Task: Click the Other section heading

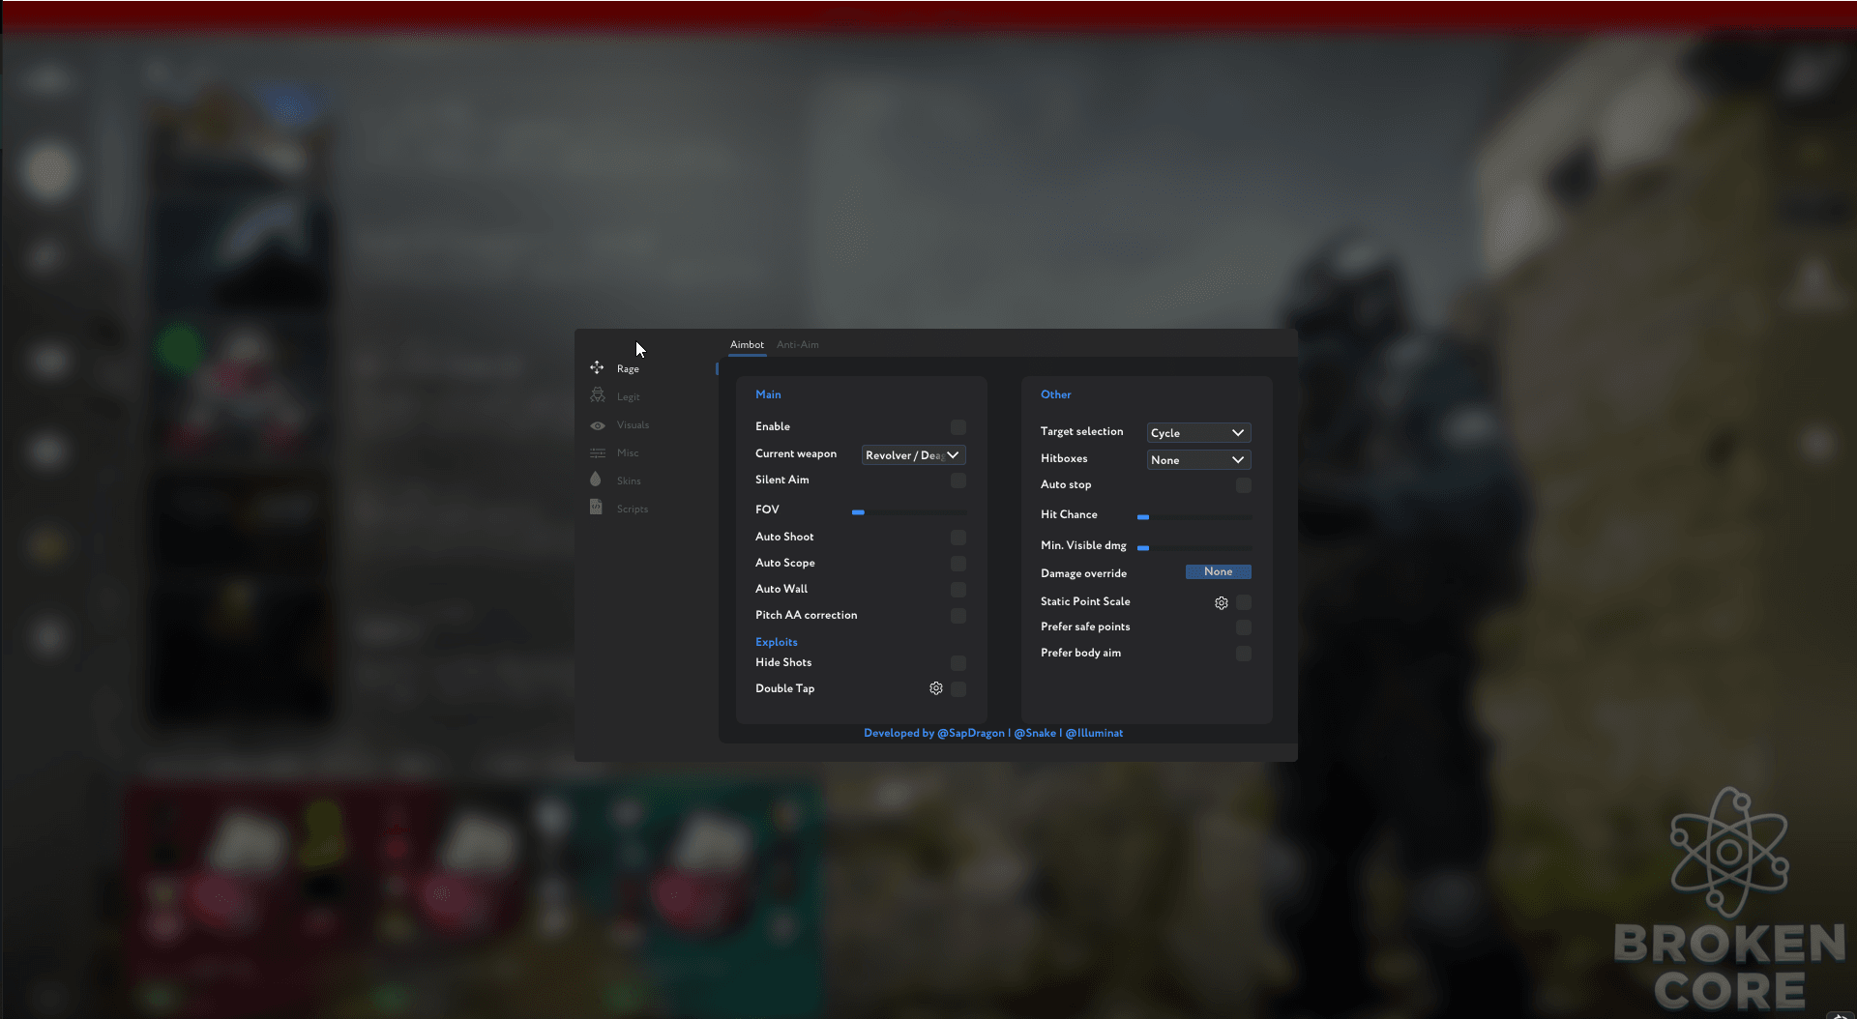Action: click(1056, 394)
